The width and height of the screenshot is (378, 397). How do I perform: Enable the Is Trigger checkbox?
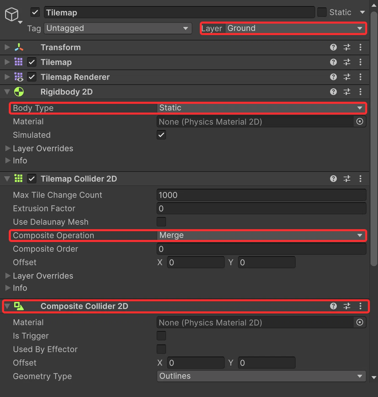point(161,336)
